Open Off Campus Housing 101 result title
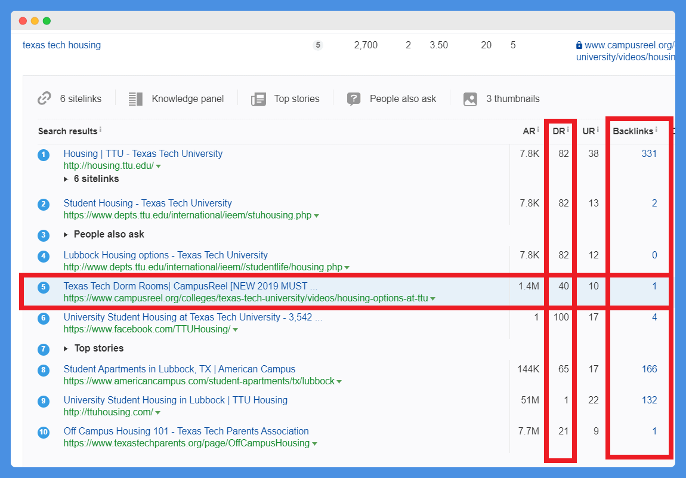The height and width of the screenshot is (478, 686). pyautogui.click(x=186, y=431)
